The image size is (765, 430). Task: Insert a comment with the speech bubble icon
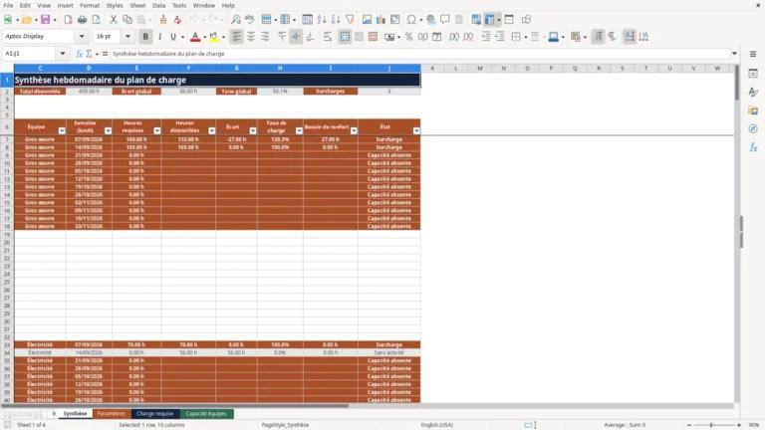click(x=445, y=20)
